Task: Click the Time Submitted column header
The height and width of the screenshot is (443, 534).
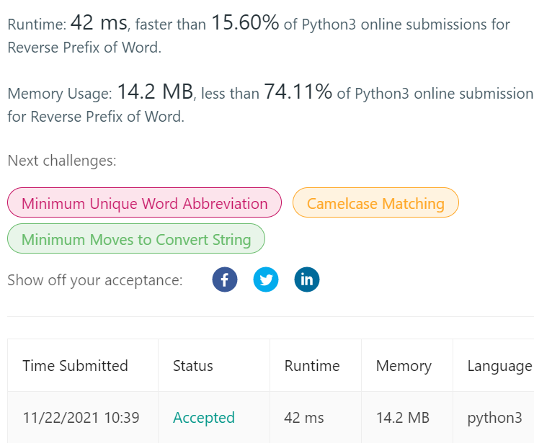Action: (75, 366)
